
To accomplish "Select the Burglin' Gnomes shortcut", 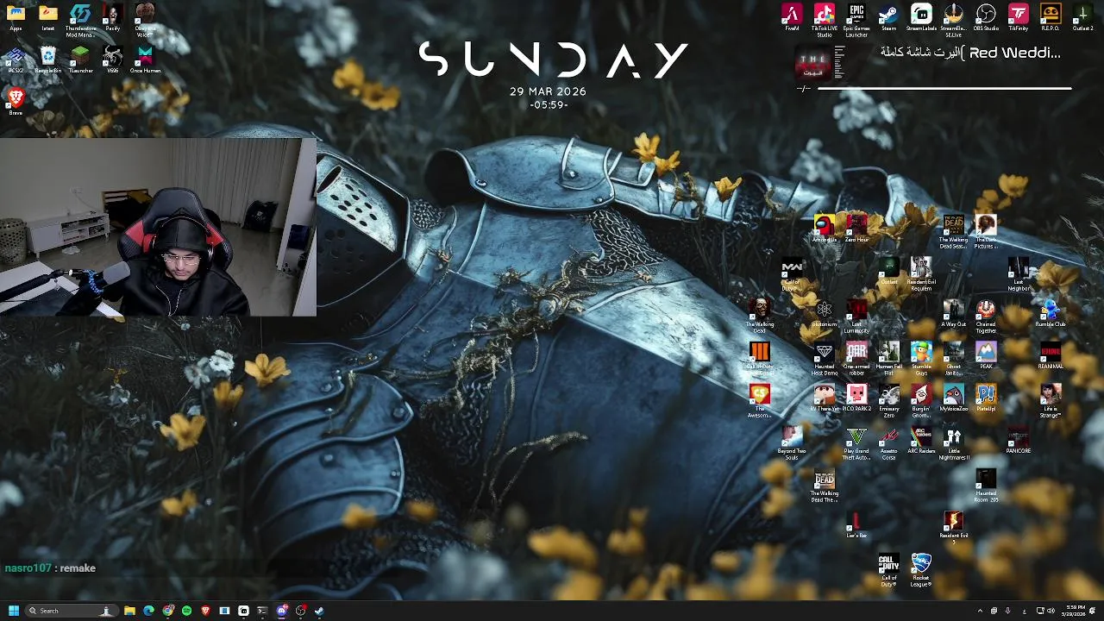I will point(921,401).
